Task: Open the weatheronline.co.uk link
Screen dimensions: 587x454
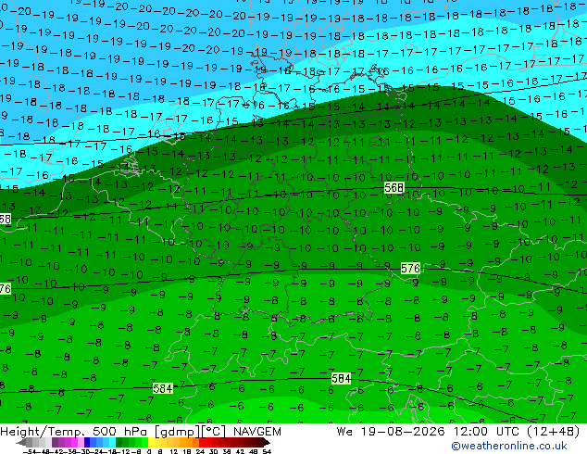Action: tap(509, 446)
